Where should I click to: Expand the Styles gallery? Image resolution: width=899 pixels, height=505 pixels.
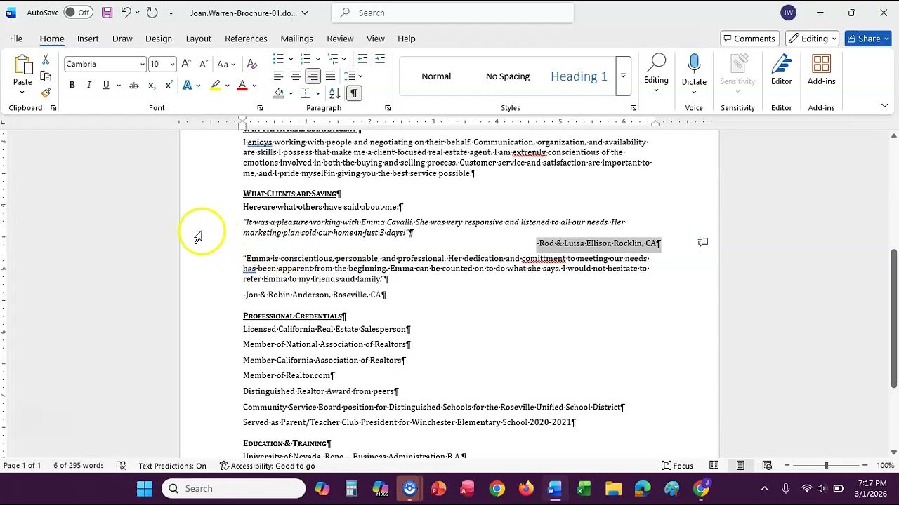point(623,76)
